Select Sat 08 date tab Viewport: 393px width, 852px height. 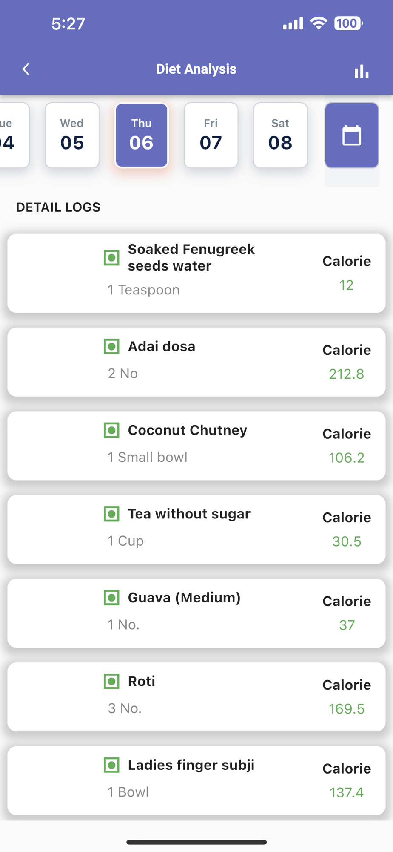pyautogui.click(x=280, y=135)
